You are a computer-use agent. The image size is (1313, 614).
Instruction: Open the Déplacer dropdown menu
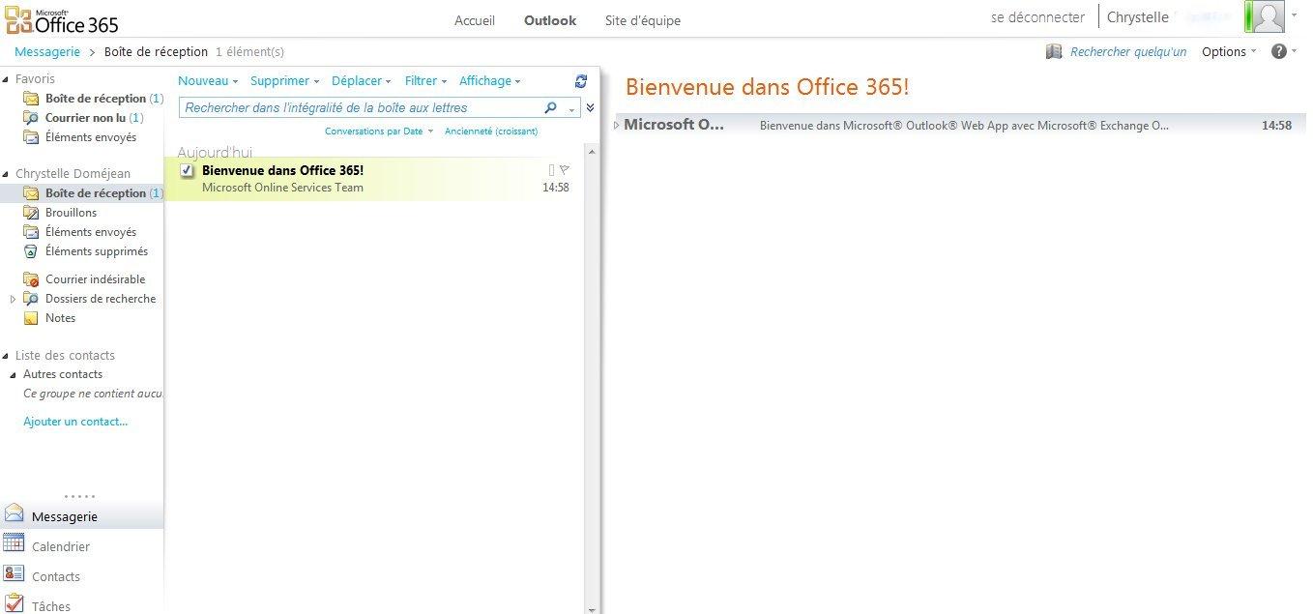(362, 81)
